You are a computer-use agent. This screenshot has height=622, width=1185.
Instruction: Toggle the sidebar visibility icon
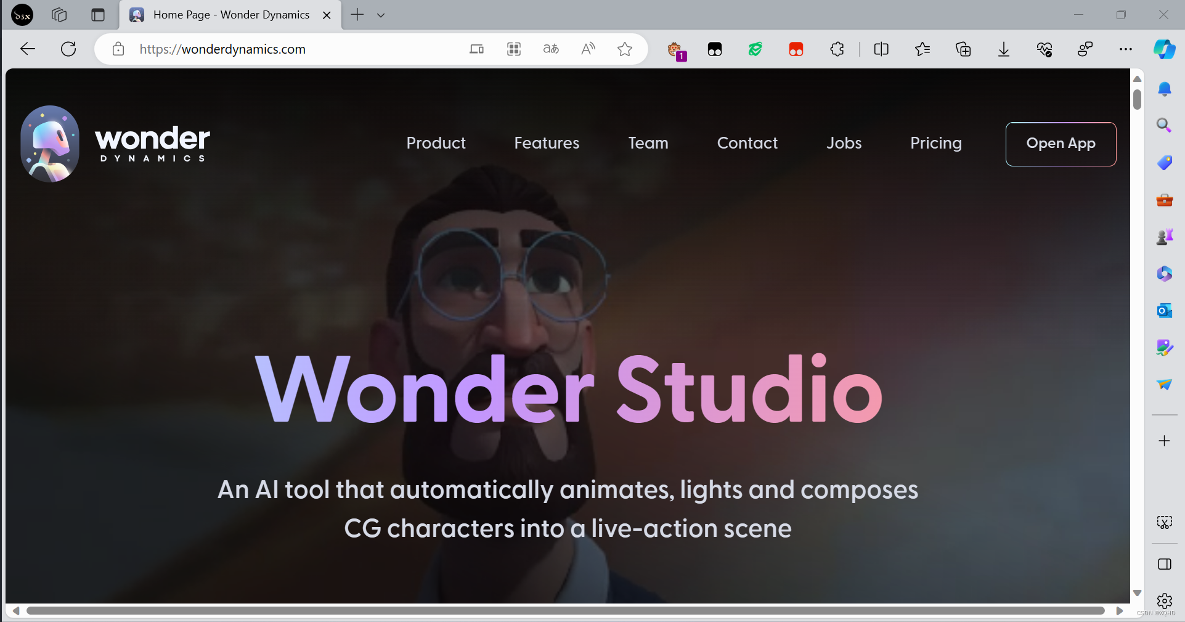click(1164, 564)
